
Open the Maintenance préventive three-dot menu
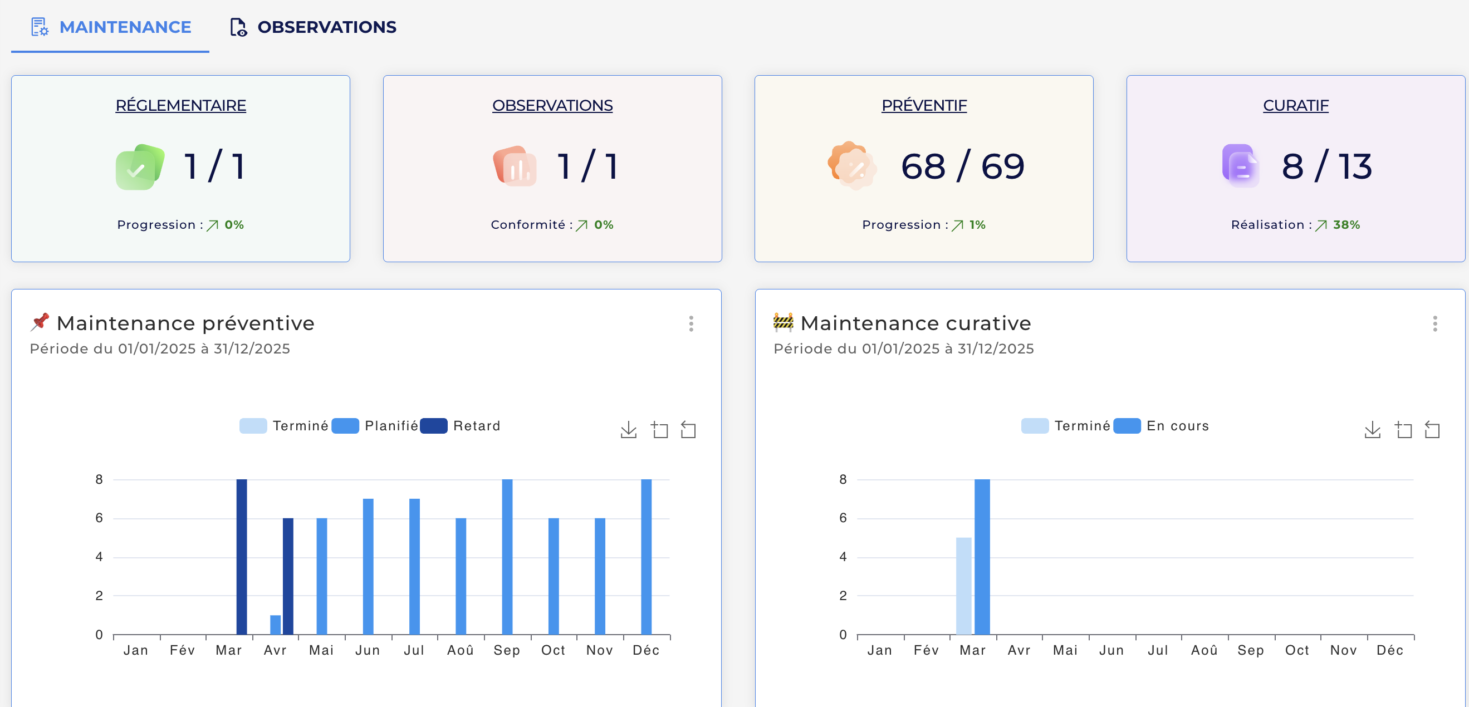pyautogui.click(x=691, y=324)
